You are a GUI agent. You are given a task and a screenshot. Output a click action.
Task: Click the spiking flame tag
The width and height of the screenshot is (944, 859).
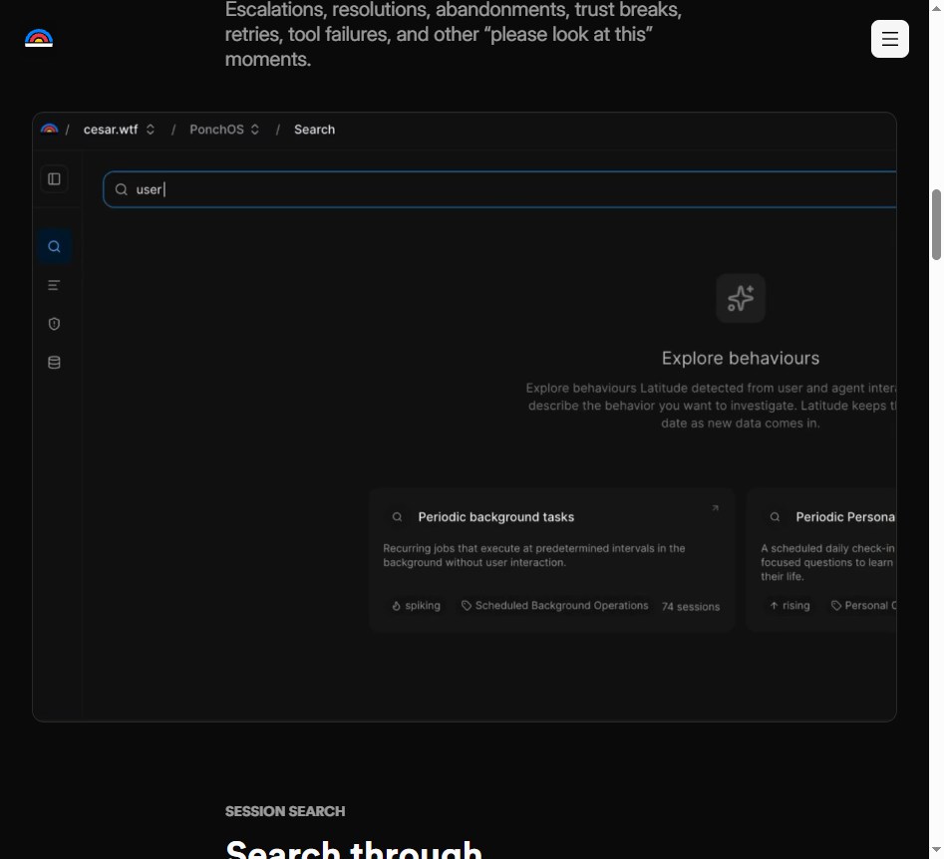pyautogui.click(x=416, y=606)
